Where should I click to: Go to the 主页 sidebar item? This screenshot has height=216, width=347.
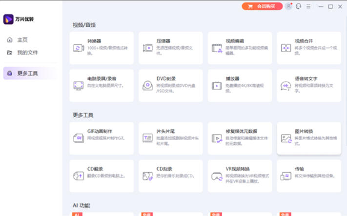[31, 40]
